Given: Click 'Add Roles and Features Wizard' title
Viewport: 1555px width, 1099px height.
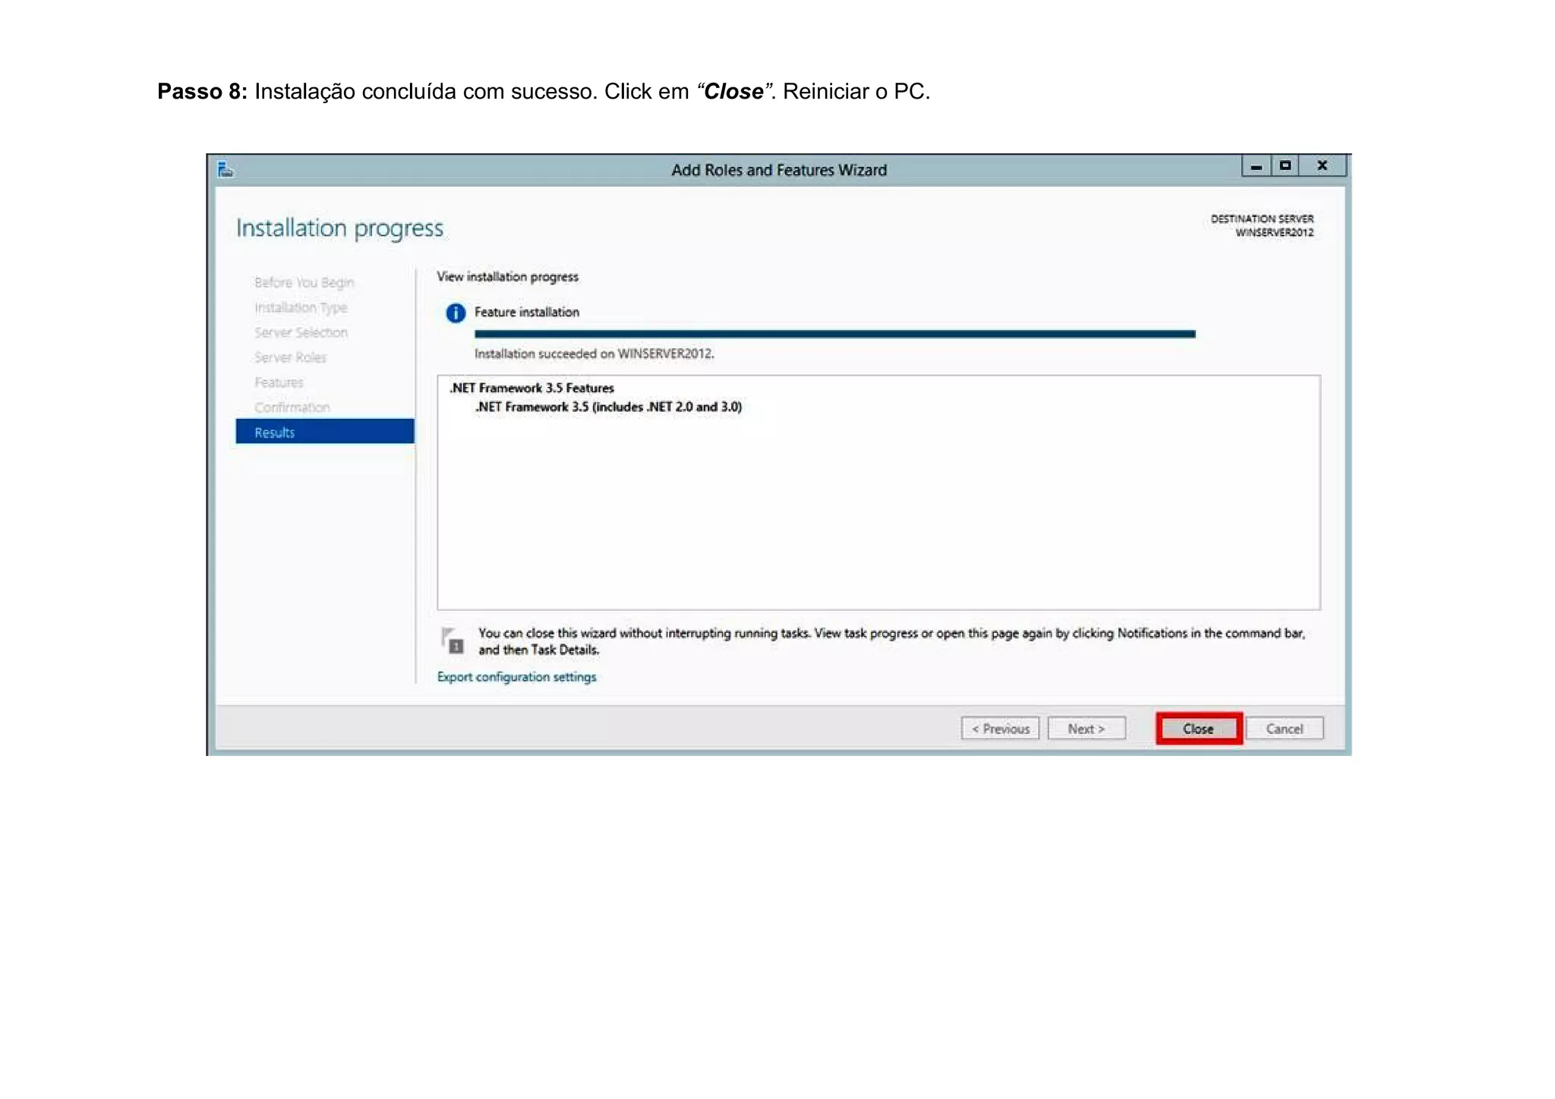Looking at the screenshot, I should pyautogui.click(x=779, y=170).
